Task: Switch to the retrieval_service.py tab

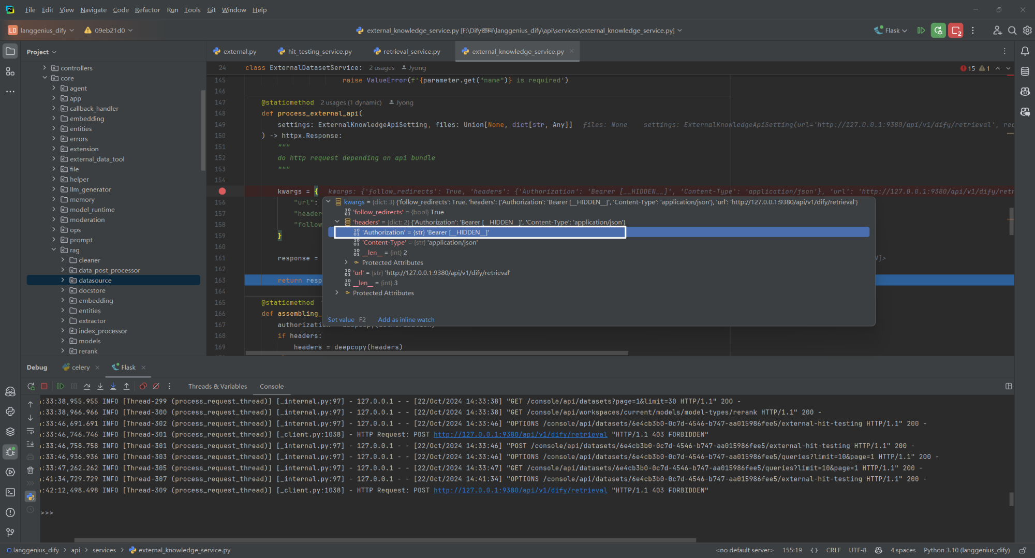Action: point(411,51)
